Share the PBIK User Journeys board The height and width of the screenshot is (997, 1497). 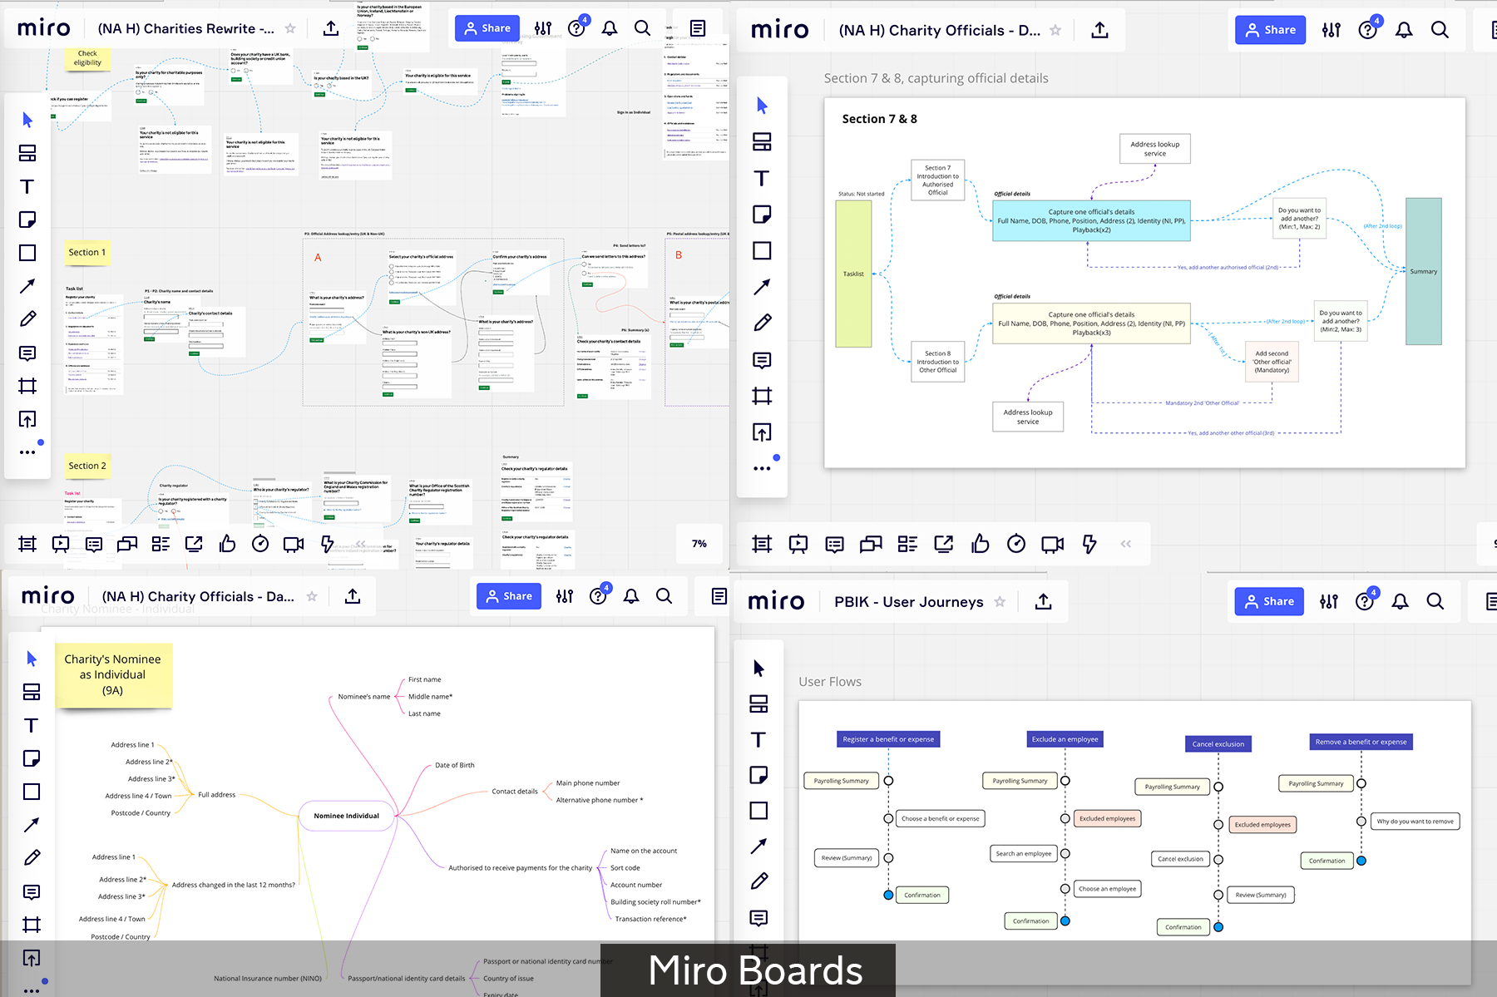(x=1270, y=601)
